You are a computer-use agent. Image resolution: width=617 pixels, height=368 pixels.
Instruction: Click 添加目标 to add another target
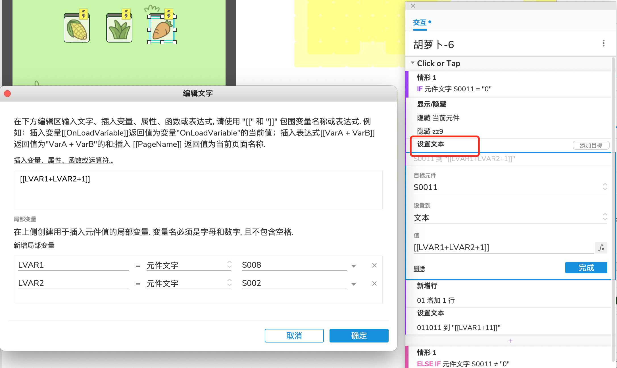click(591, 145)
